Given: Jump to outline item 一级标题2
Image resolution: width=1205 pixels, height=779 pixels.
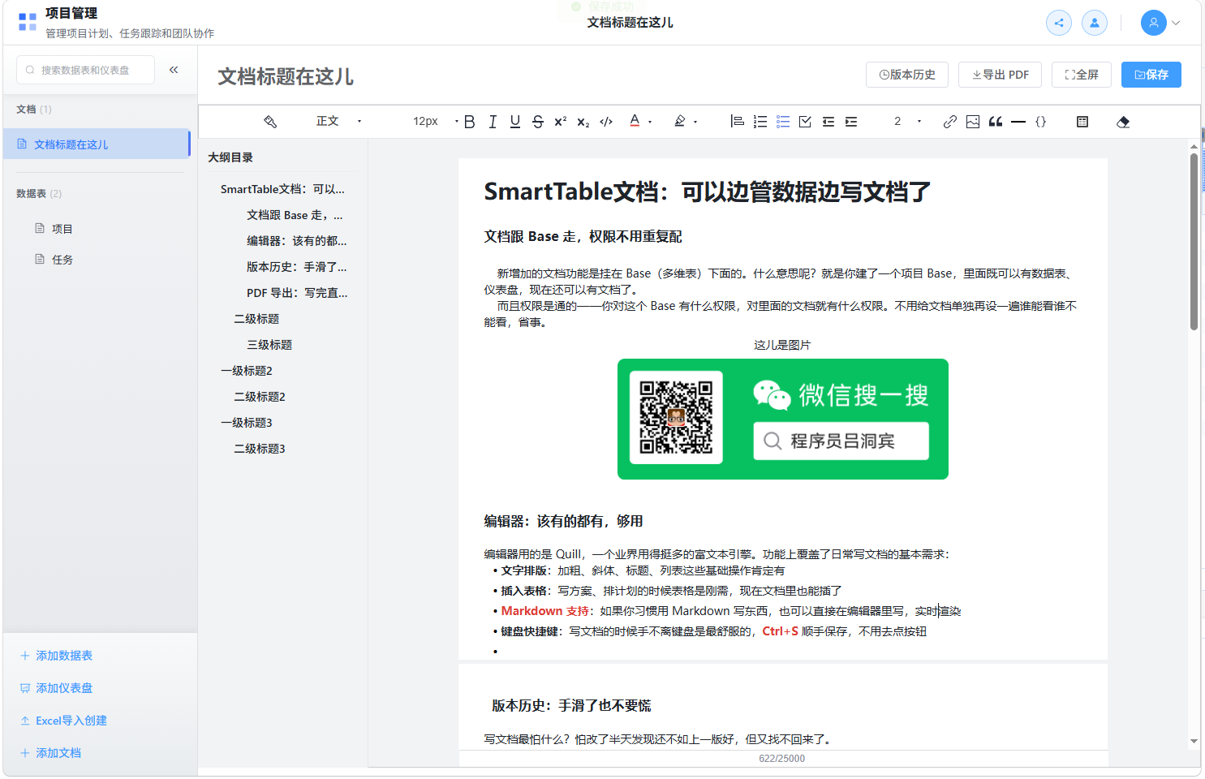Looking at the screenshot, I should point(247,371).
